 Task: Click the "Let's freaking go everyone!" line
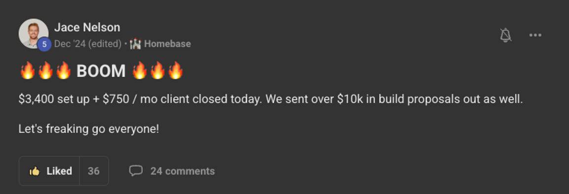click(89, 129)
